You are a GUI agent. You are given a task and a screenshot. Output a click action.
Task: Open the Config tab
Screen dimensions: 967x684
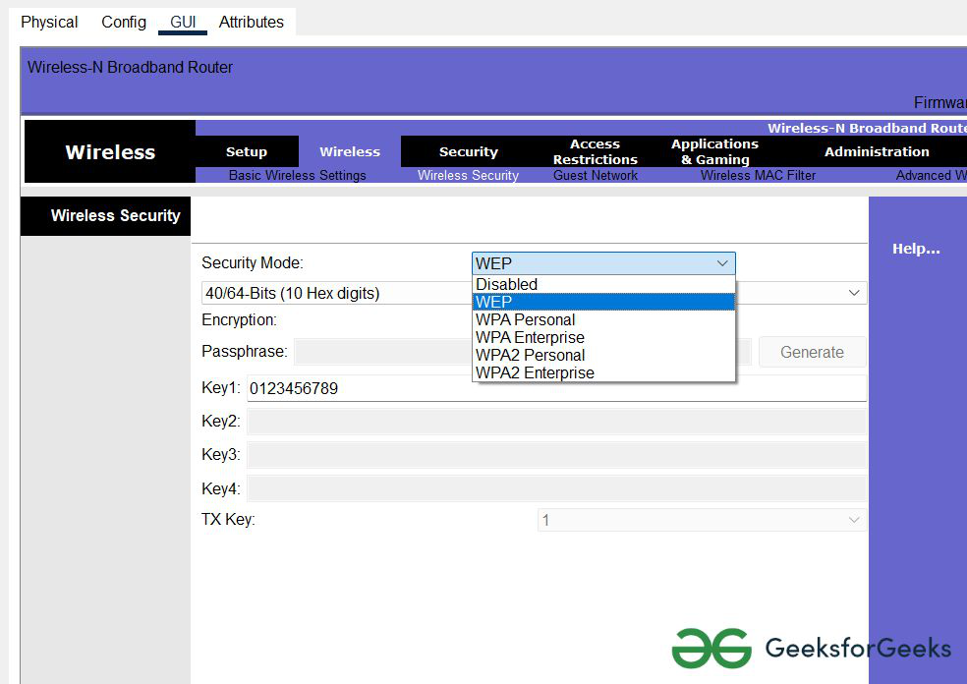(x=124, y=22)
